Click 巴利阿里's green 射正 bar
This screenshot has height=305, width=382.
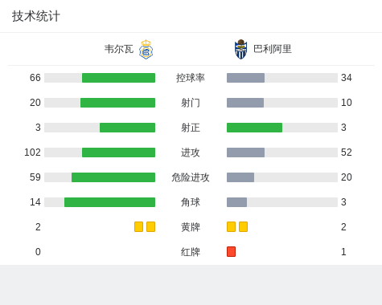[254, 128]
